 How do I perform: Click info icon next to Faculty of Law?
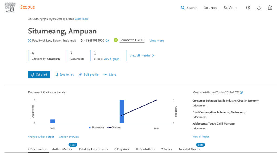(x=29, y=41)
